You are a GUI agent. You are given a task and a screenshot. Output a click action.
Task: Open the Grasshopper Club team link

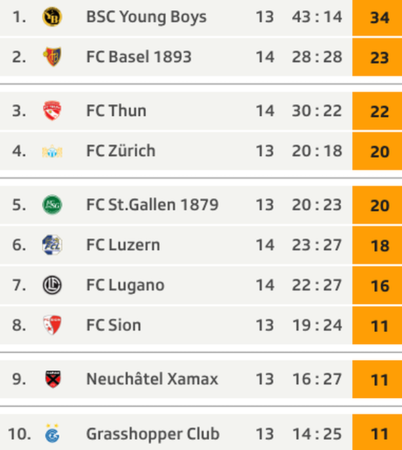click(153, 434)
